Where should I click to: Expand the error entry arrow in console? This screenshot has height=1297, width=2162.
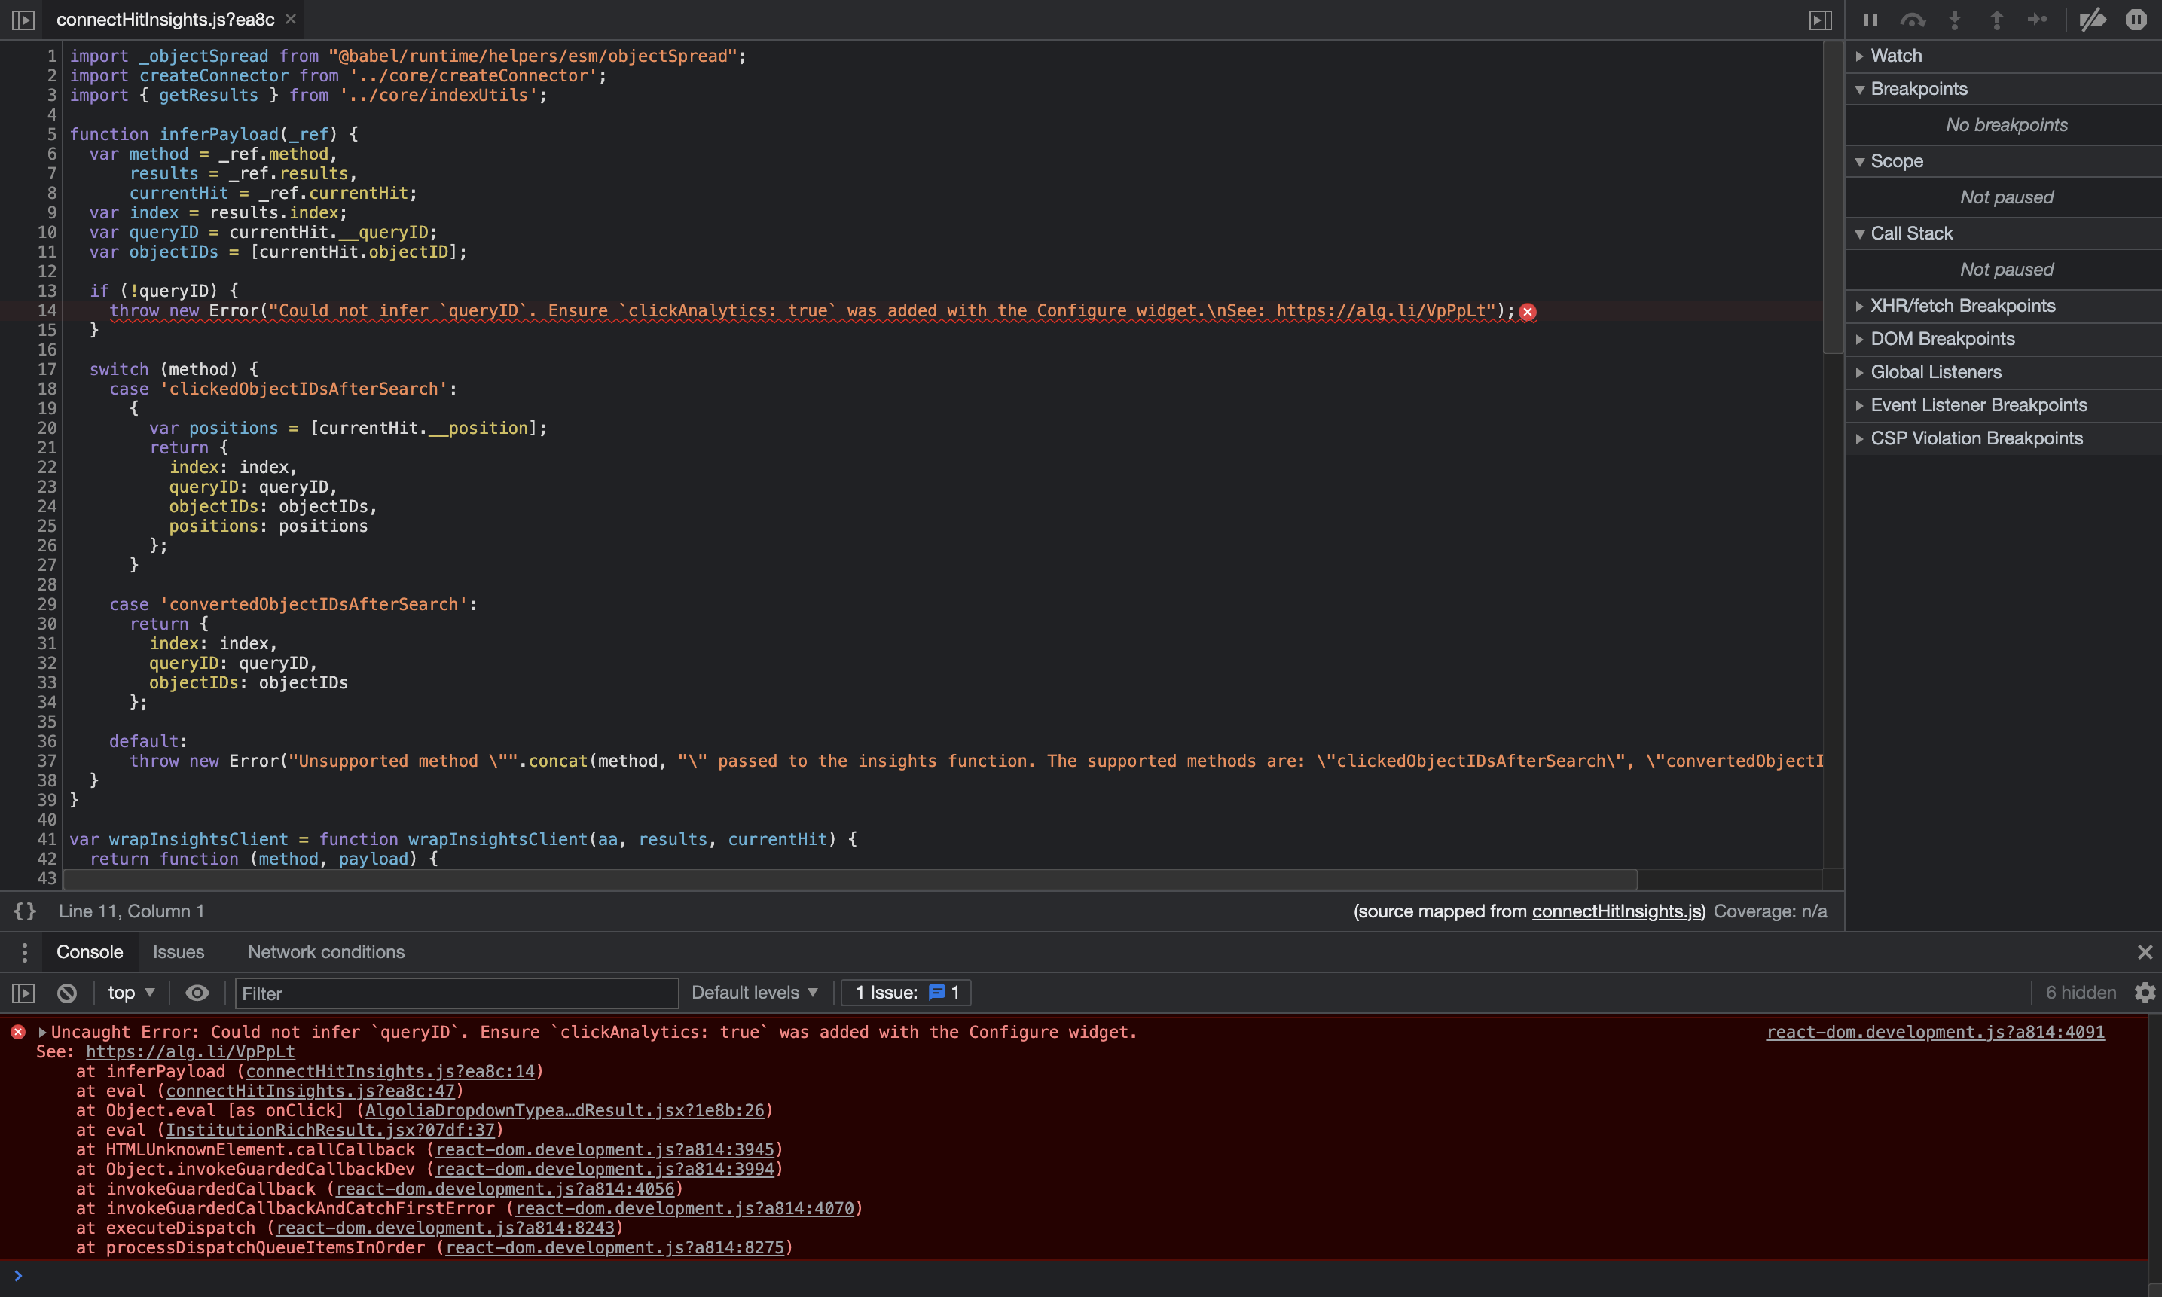point(41,1032)
